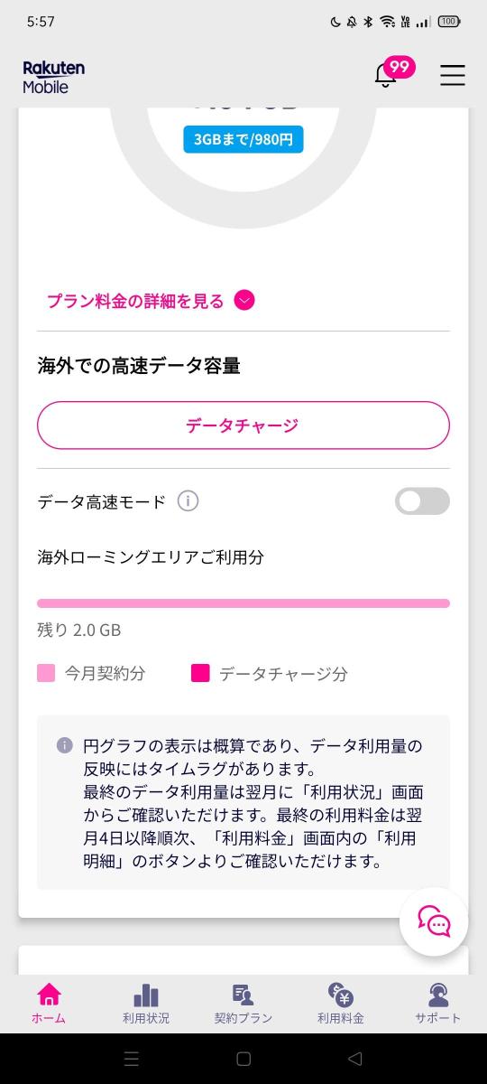The image size is (487, 1084).
Task: Tap the Android recent apps button
Action: [x=132, y=1058]
